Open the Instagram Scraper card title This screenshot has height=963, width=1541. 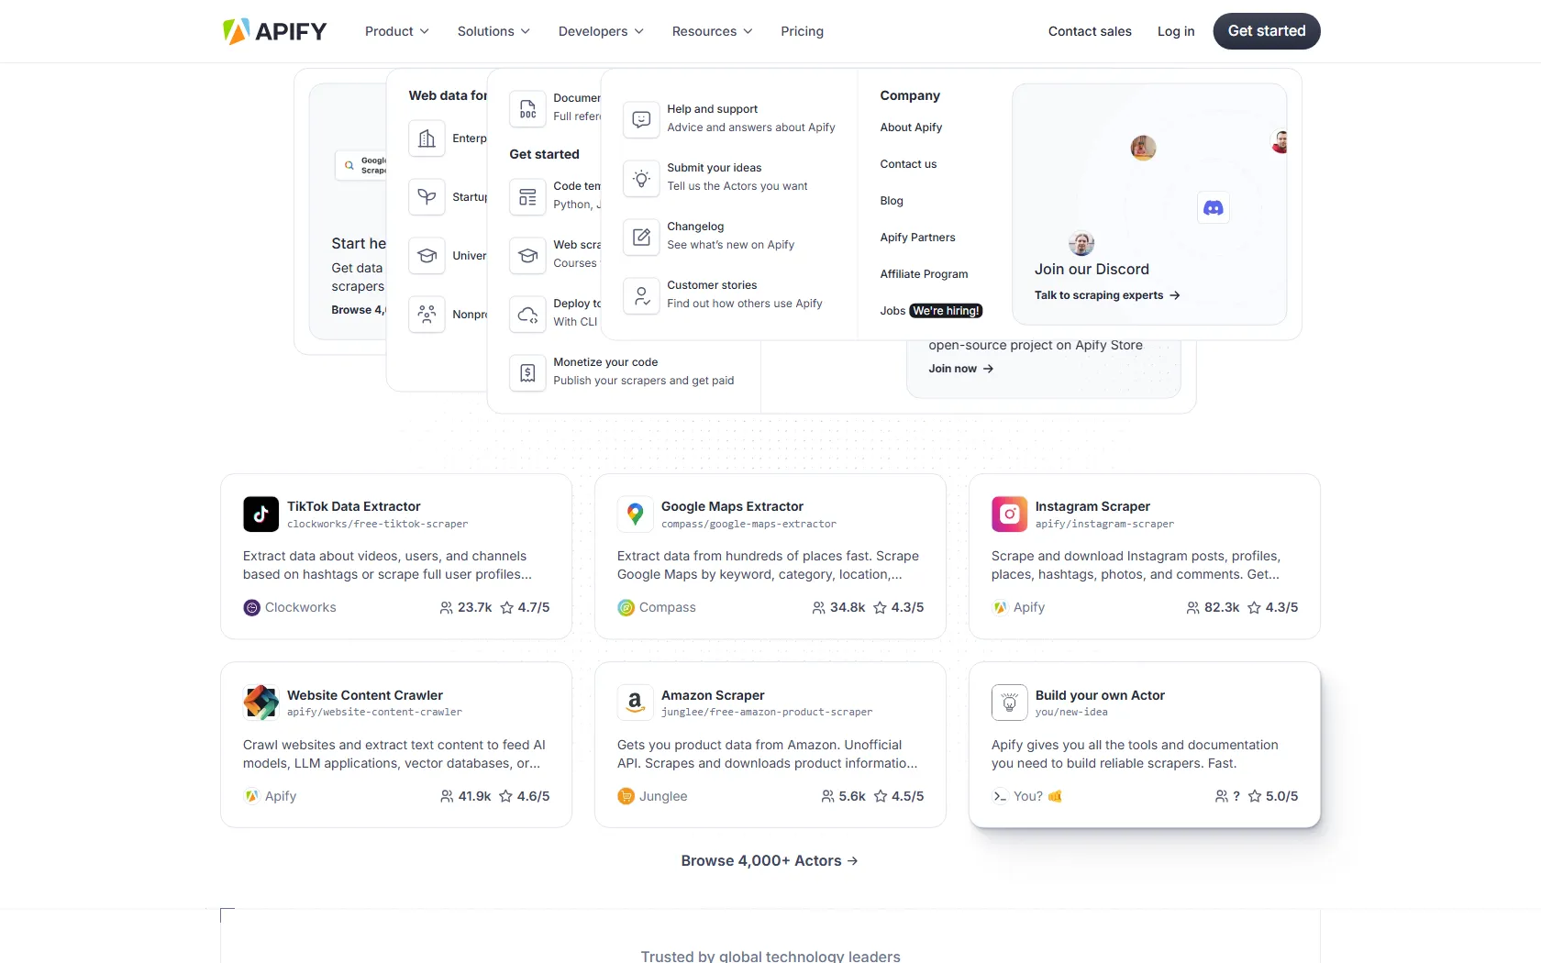coord(1092,506)
